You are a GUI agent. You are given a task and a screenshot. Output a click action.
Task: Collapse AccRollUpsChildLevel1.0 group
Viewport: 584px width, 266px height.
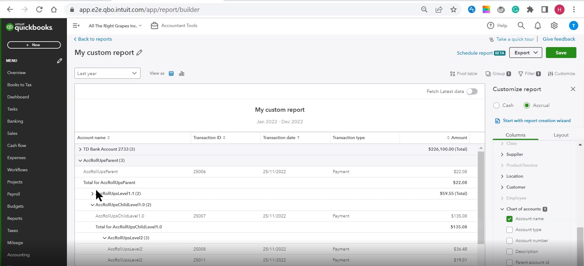click(92, 205)
